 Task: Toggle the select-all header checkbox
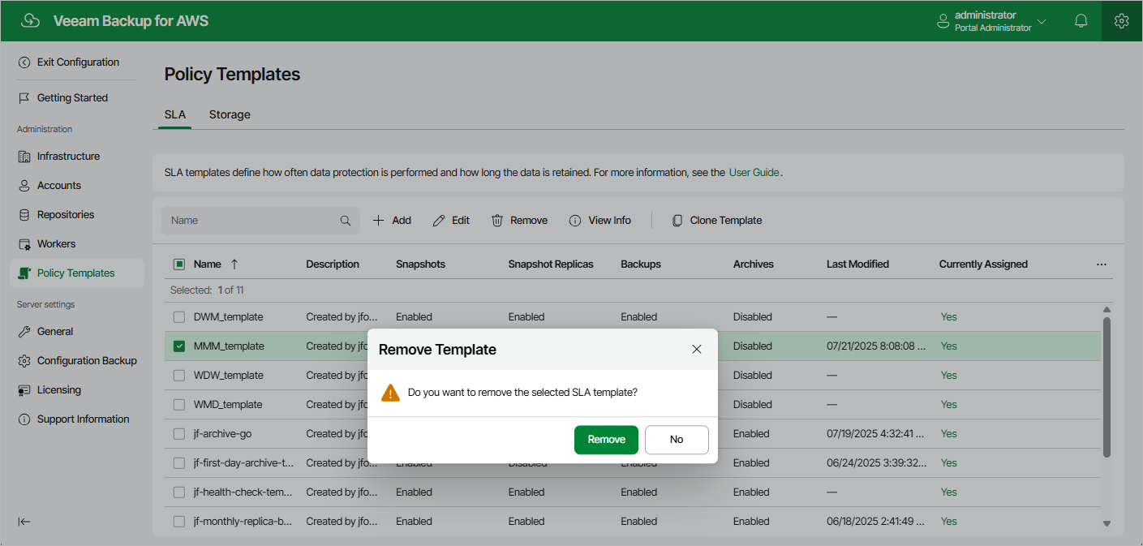179,264
